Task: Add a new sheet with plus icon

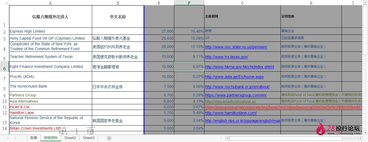Action: click(x=109, y=138)
